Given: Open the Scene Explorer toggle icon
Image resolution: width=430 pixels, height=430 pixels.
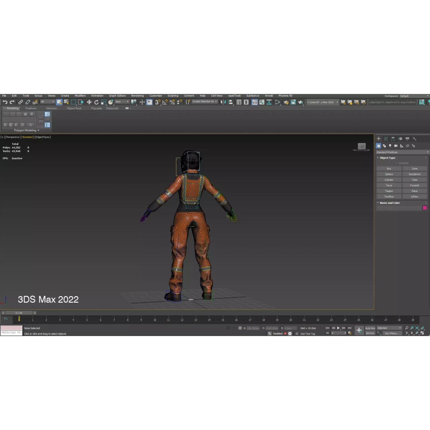Looking at the screenshot, I should tap(239, 102).
